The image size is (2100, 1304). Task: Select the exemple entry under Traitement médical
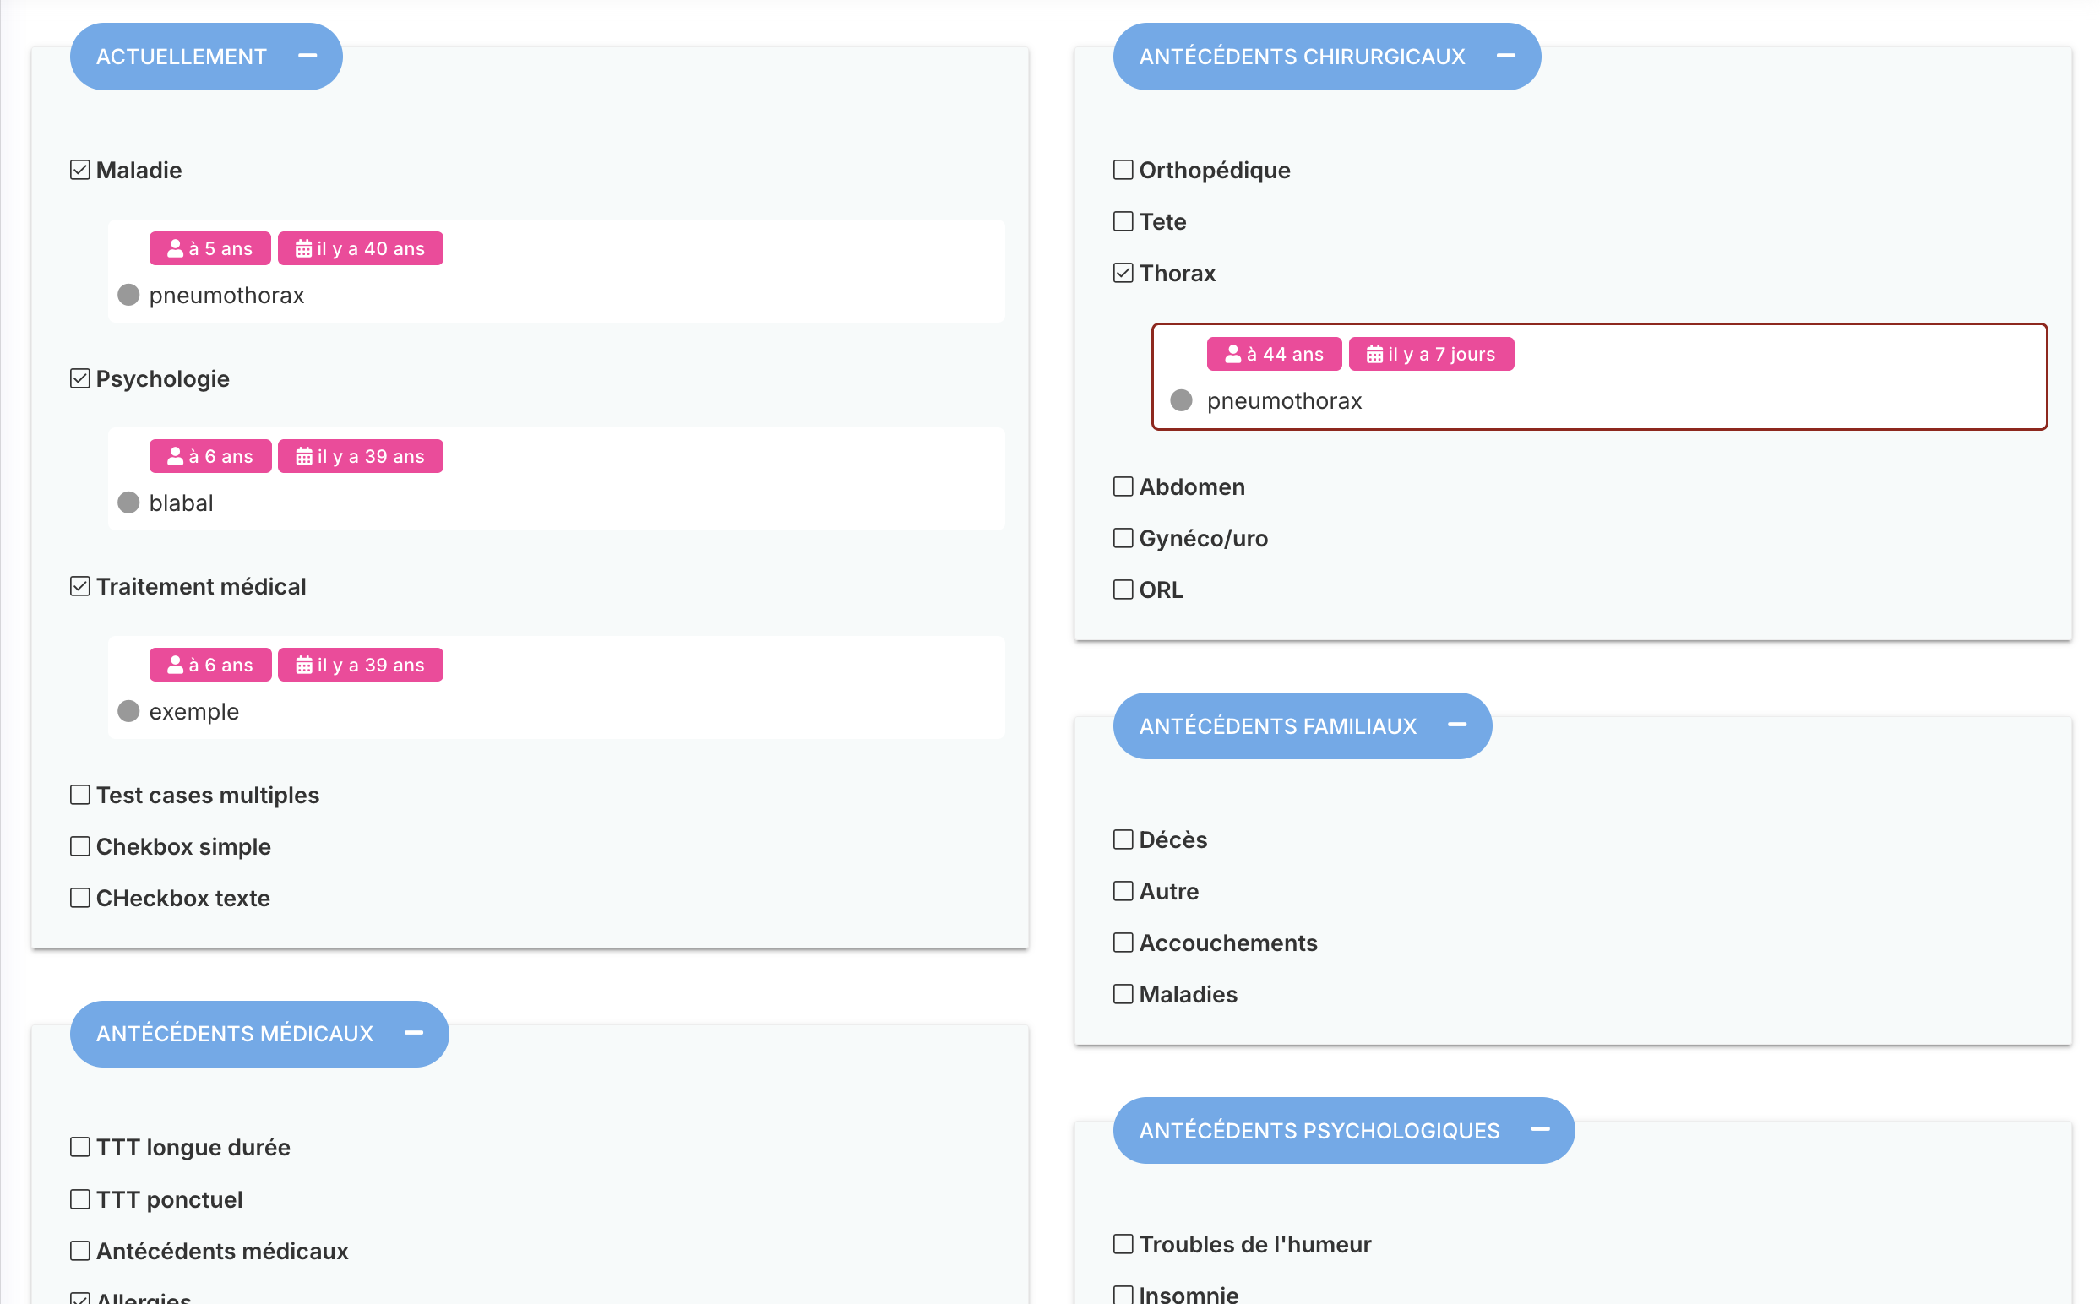tap(557, 688)
